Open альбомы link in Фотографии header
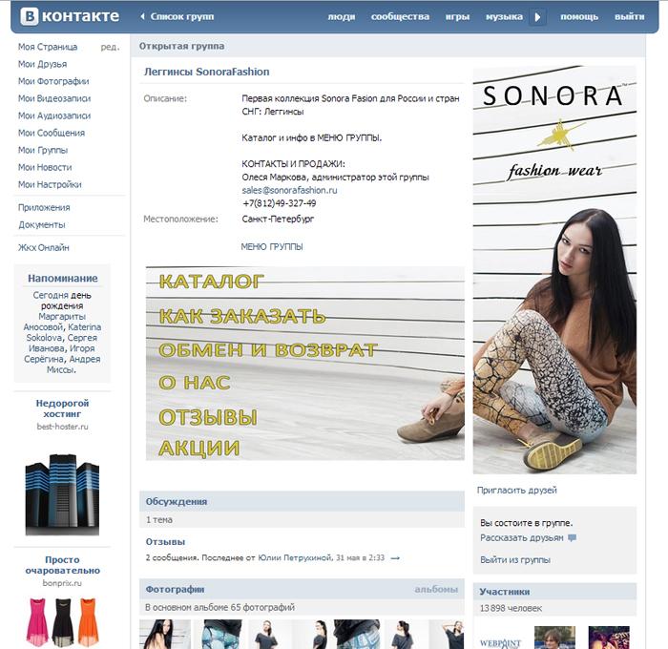This screenshot has width=668, height=649. pos(436,589)
